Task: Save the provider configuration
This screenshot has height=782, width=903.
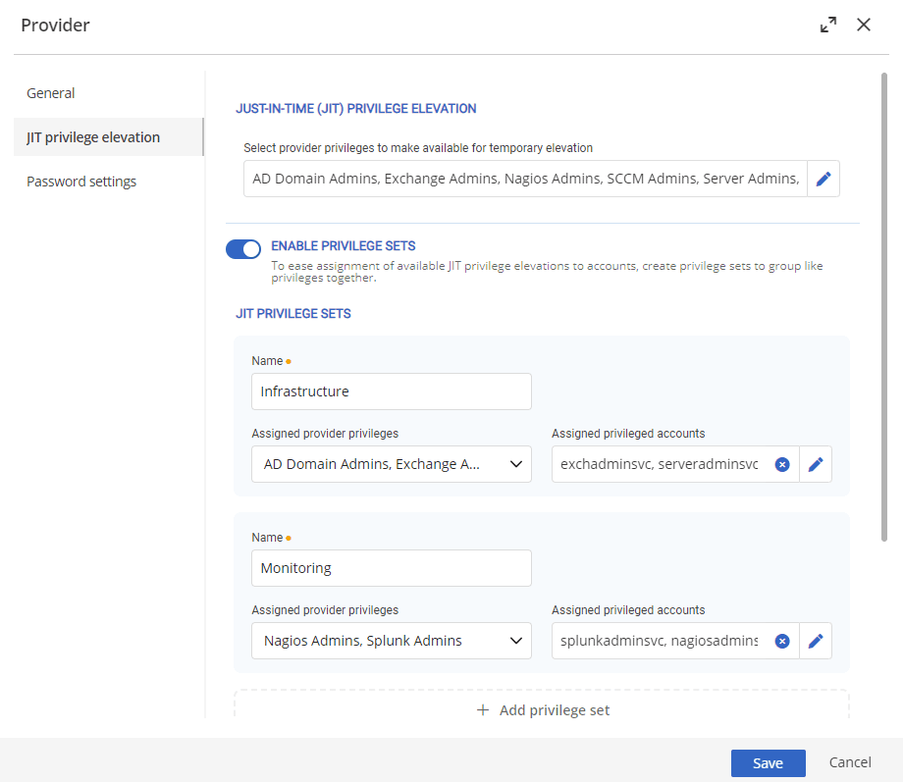Action: (768, 763)
